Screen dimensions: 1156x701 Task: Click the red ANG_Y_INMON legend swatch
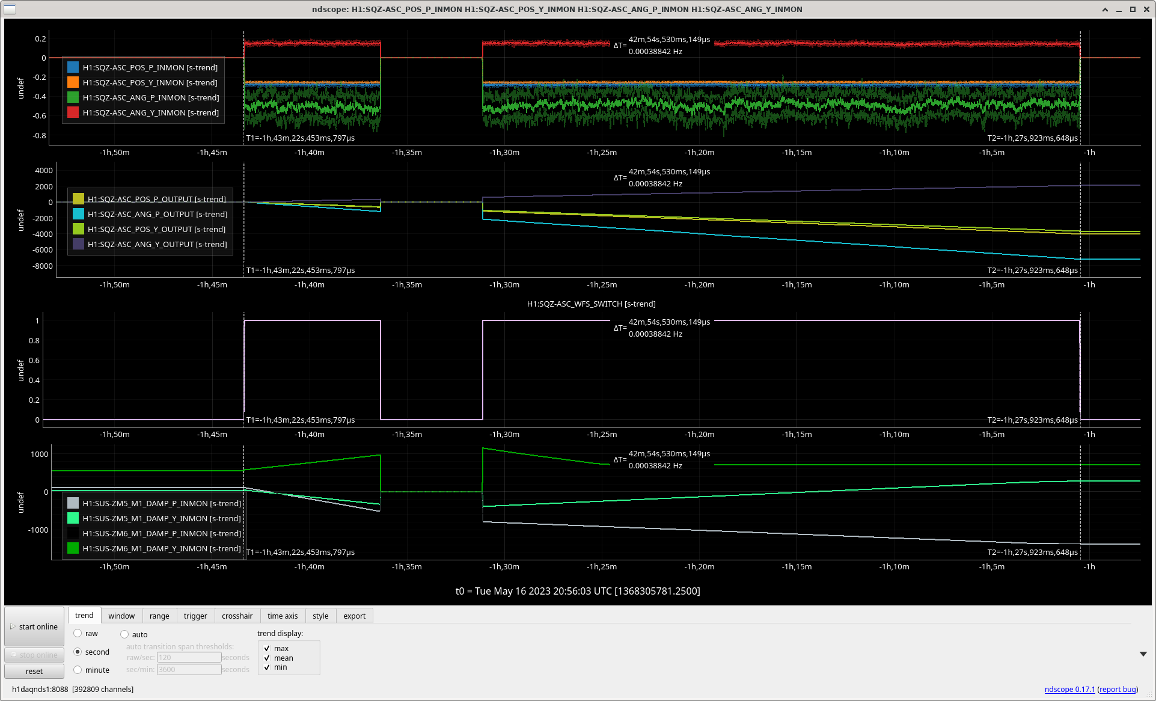coord(73,112)
